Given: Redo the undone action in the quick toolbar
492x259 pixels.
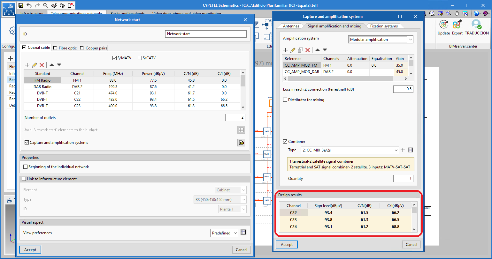Looking at the screenshot, I should point(37,5).
